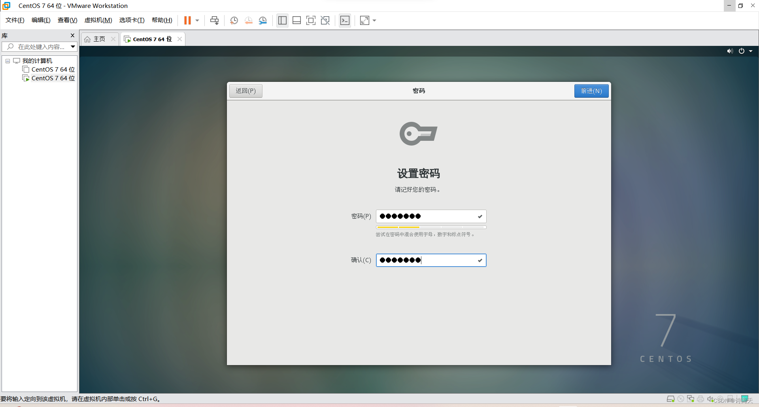Revert to the previous snapshot
This screenshot has width=759, height=407.
click(248, 20)
